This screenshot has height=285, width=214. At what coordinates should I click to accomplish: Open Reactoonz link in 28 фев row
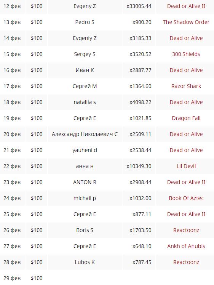(x=186, y=262)
